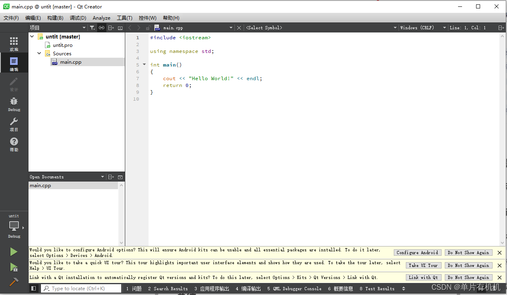Open the 3 应用程序输出 pane
This screenshot has height=295, width=507.
(212, 289)
